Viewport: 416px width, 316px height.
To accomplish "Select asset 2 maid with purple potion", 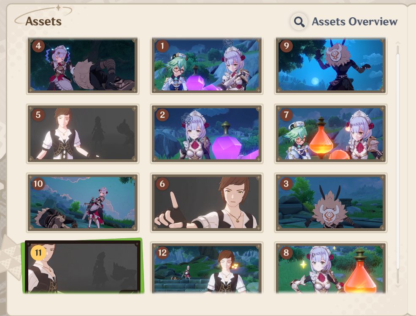I will click(206, 133).
